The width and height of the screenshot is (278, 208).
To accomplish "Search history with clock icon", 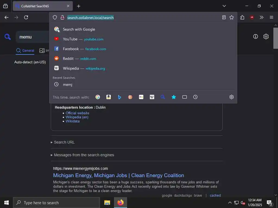I will [x=195, y=97].
